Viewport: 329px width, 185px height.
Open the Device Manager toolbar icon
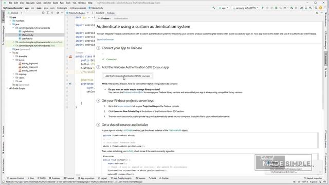[306, 8]
